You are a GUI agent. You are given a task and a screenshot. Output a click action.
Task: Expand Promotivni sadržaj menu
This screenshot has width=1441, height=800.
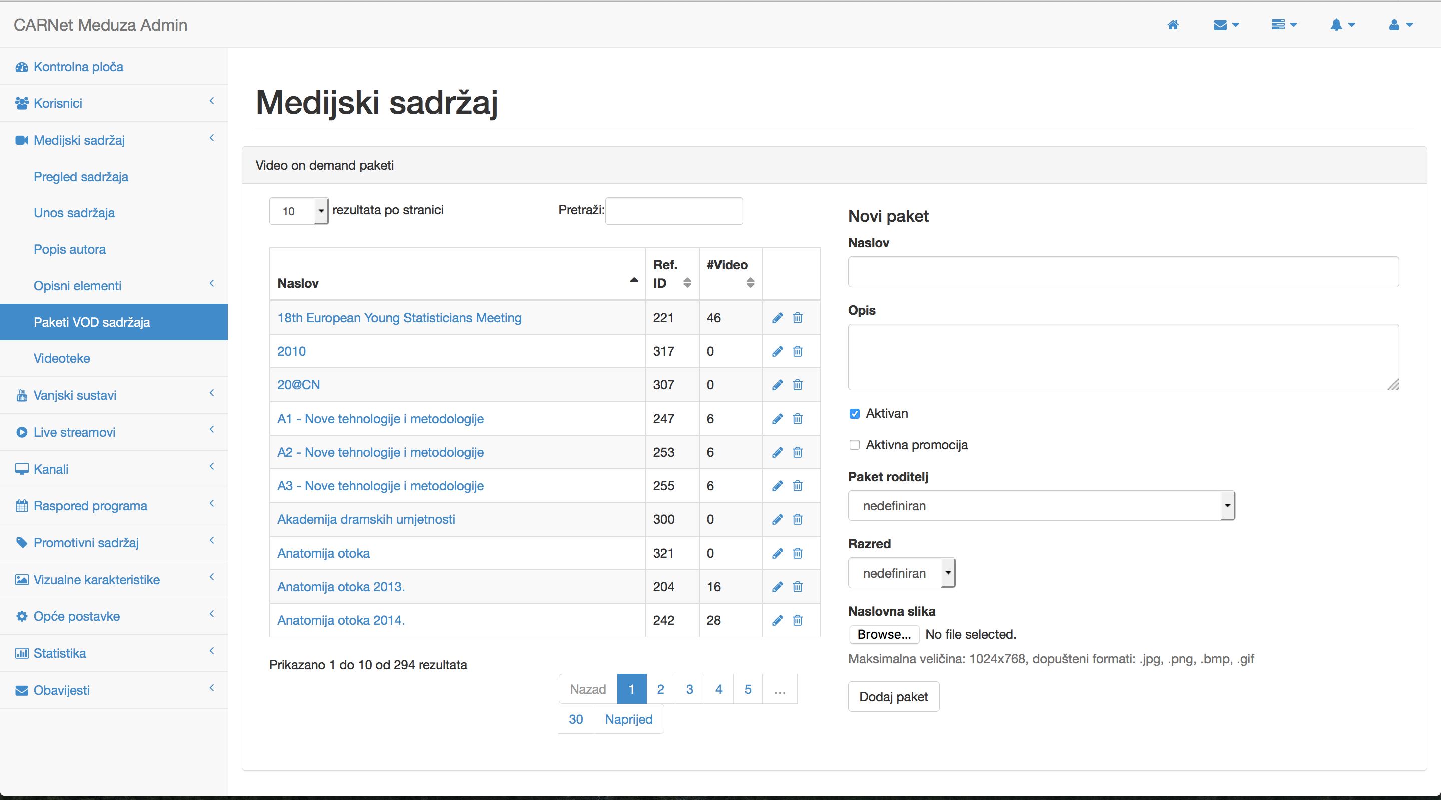click(114, 543)
